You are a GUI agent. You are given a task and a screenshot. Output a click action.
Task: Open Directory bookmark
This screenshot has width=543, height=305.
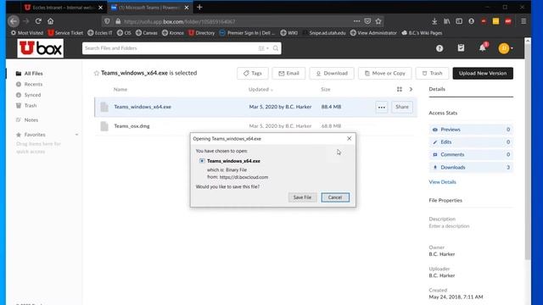point(202,33)
